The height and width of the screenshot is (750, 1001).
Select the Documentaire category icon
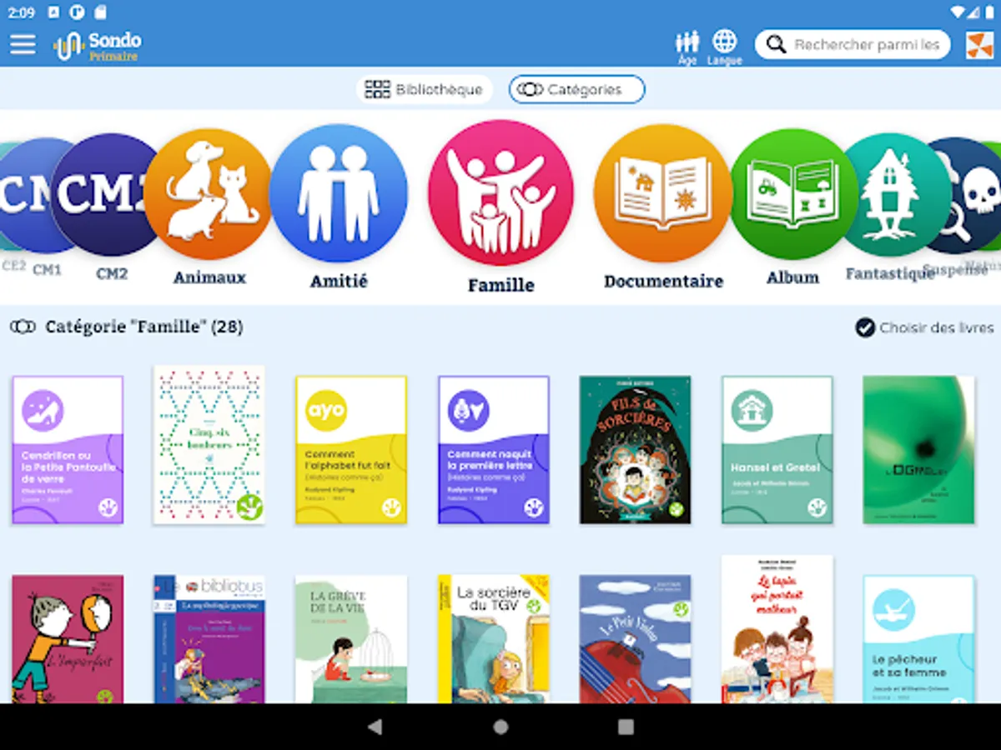click(663, 193)
